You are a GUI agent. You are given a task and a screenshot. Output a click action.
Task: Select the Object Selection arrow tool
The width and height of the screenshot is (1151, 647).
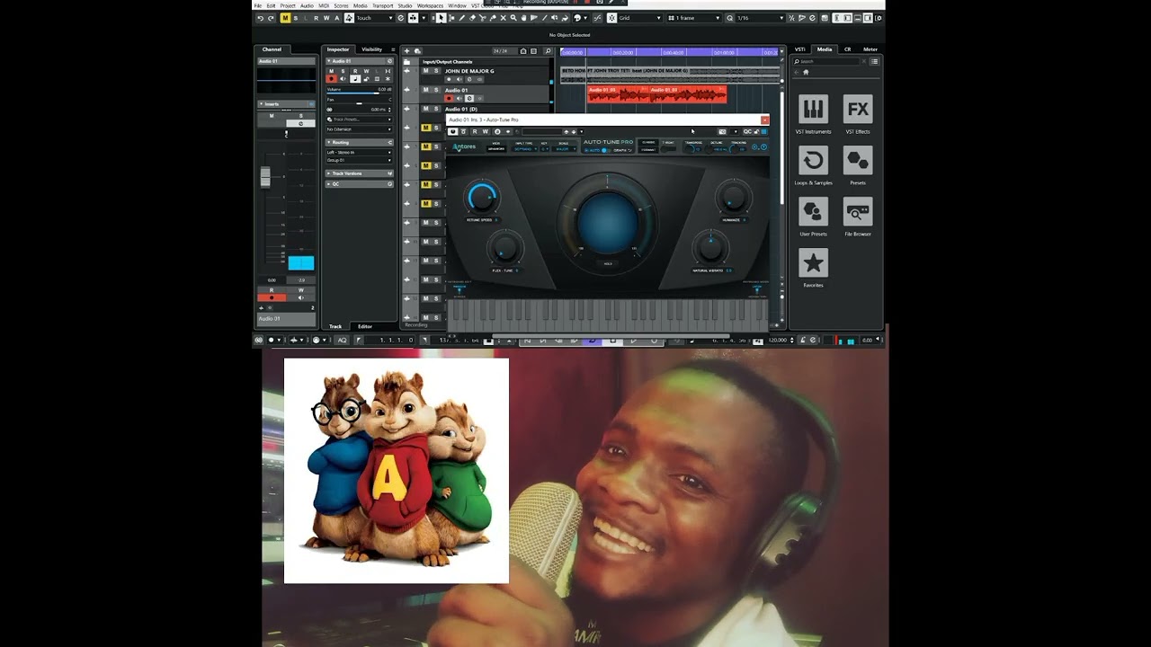coord(441,18)
